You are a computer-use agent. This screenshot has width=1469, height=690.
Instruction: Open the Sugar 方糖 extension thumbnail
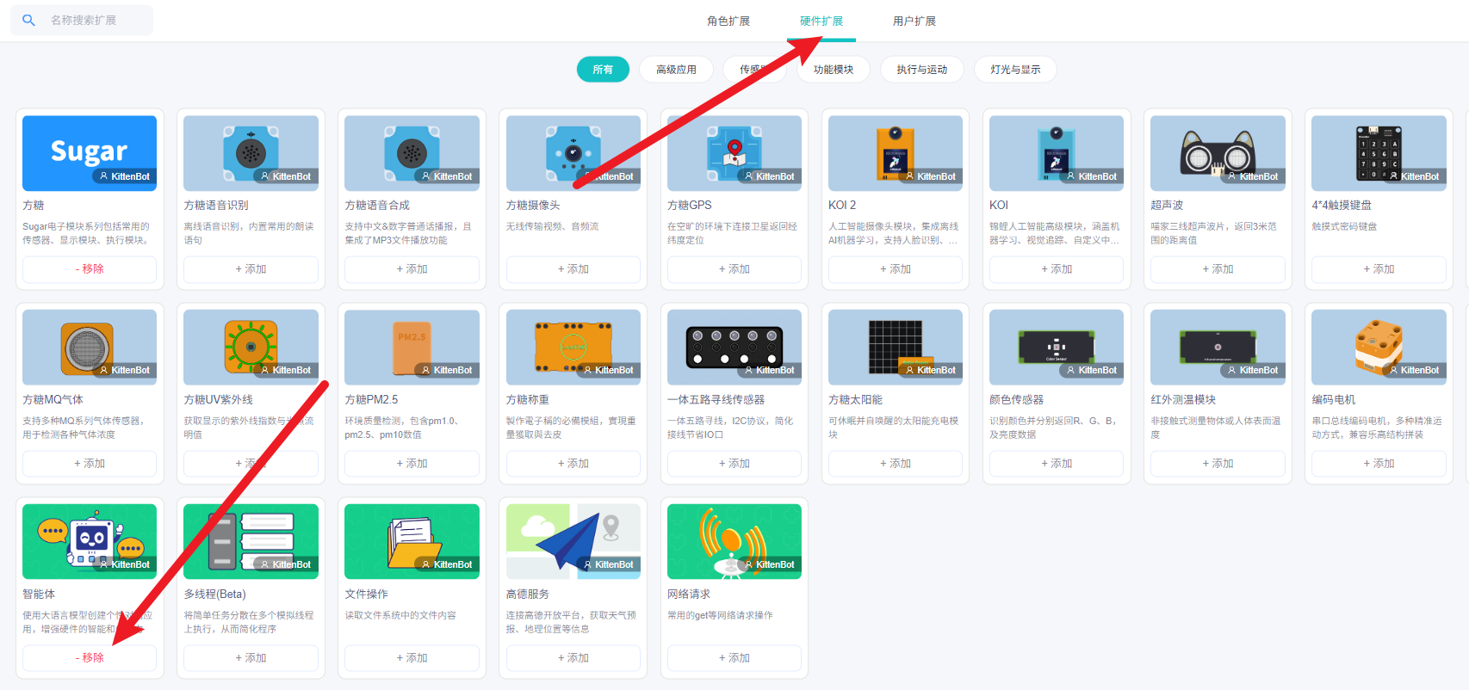tap(90, 153)
